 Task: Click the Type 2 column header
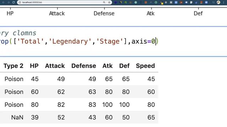(x=13, y=66)
